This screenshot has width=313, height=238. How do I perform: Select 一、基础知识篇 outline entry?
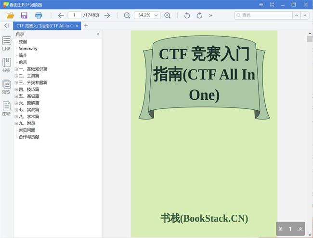tap(33, 69)
